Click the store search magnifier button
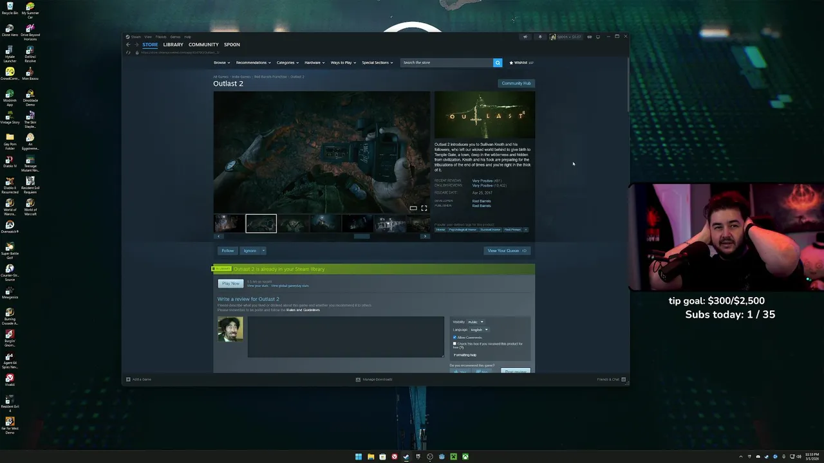The width and height of the screenshot is (824, 463). [497, 62]
